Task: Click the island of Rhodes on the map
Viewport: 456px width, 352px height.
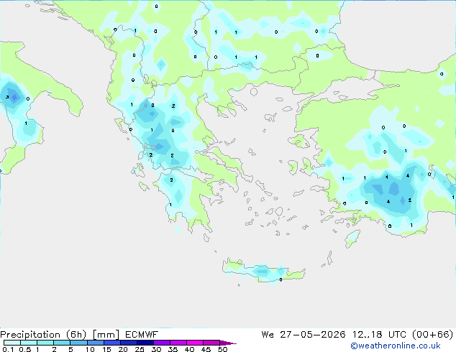Action: (x=352, y=238)
